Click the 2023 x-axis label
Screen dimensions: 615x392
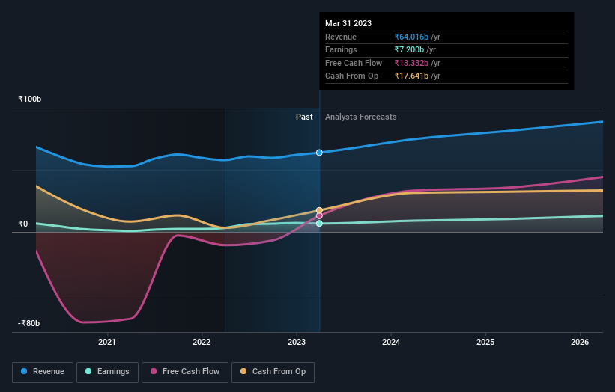click(297, 343)
